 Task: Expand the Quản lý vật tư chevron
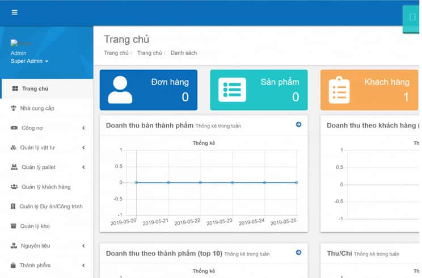click(x=83, y=148)
